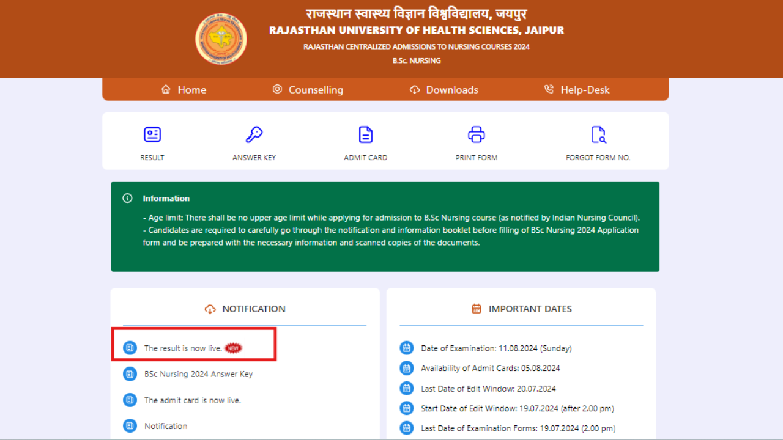
Task: Click the NEW badge next to result notice
Action: [233, 348]
